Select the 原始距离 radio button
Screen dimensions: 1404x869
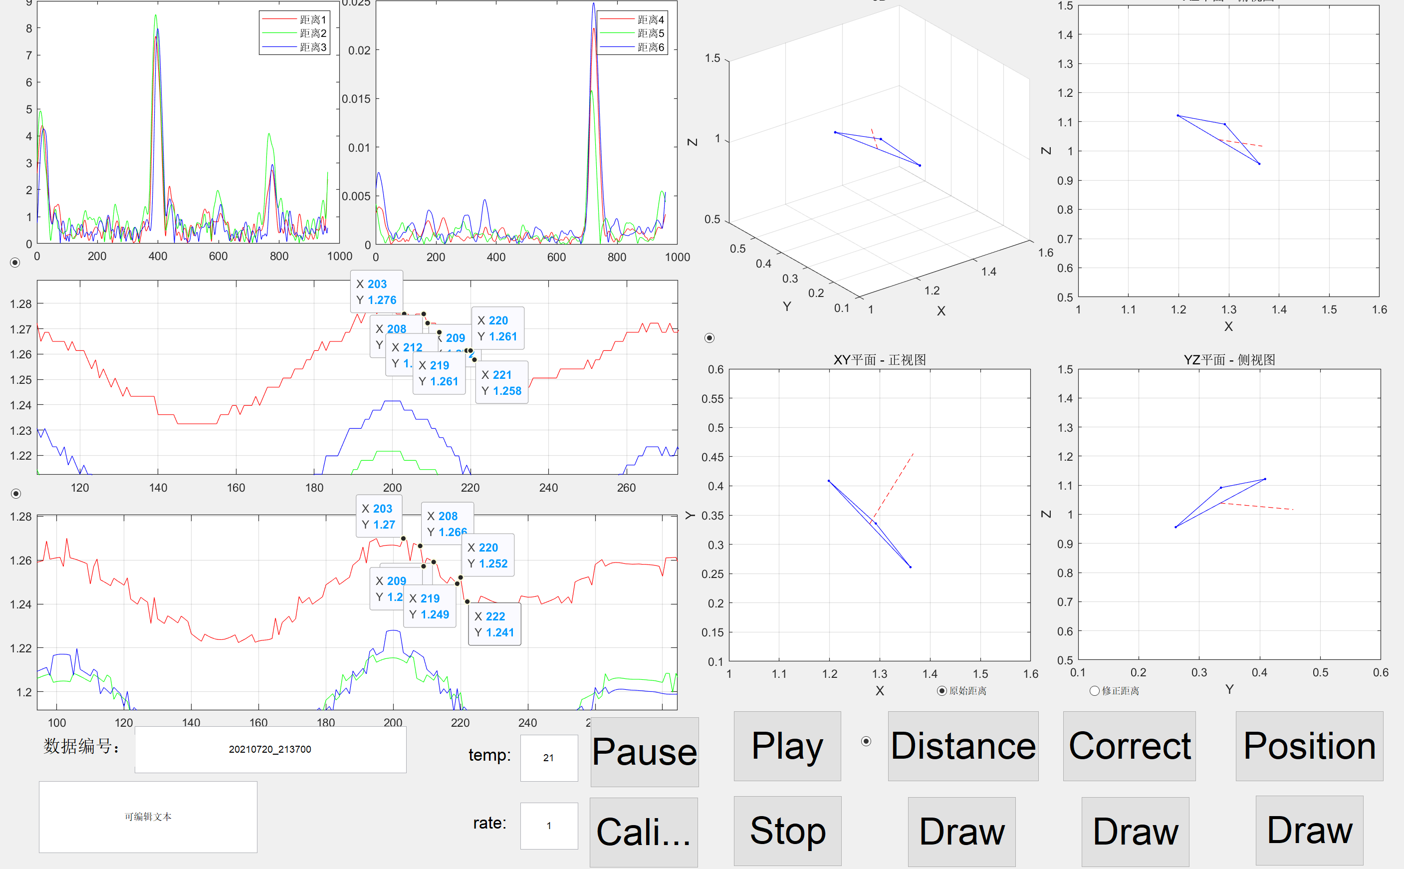(x=941, y=691)
